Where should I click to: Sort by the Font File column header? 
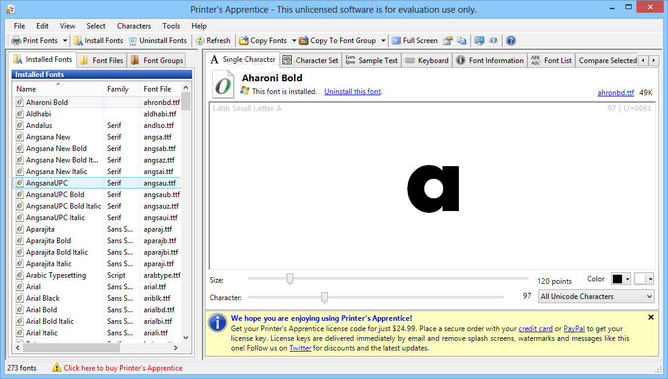(x=160, y=89)
